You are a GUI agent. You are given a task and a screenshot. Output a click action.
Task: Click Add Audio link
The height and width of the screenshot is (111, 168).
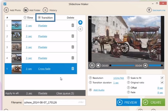[99, 90]
